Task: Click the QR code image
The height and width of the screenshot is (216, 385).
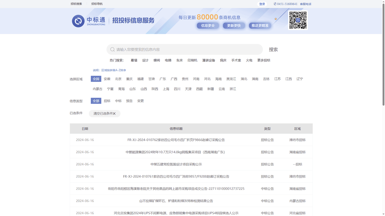Action: coord(298,20)
